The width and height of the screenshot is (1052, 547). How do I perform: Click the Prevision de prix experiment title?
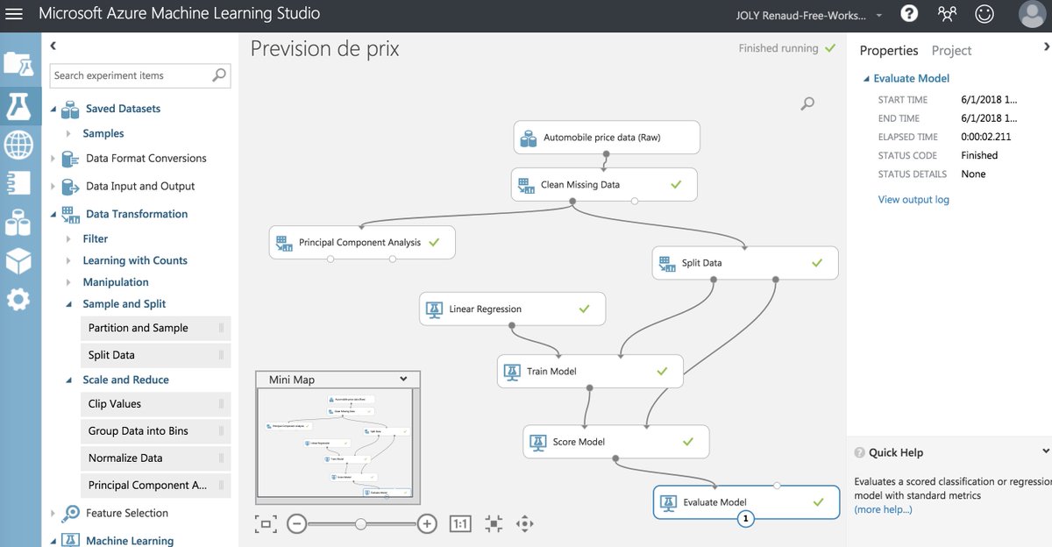[x=325, y=49]
